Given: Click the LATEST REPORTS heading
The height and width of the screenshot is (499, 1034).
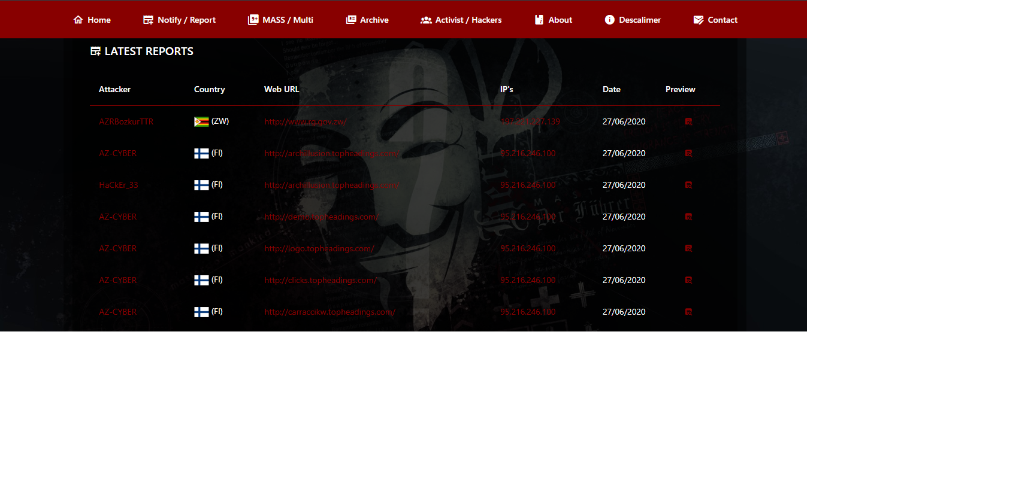Looking at the screenshot, I should 142,51.
